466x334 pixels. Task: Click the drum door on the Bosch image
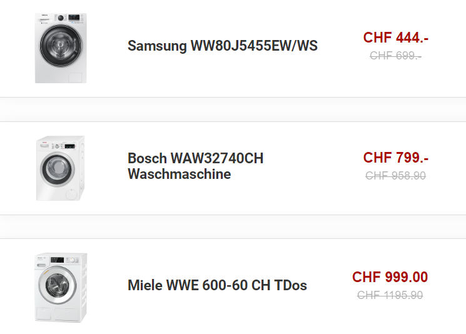(58, 169)
